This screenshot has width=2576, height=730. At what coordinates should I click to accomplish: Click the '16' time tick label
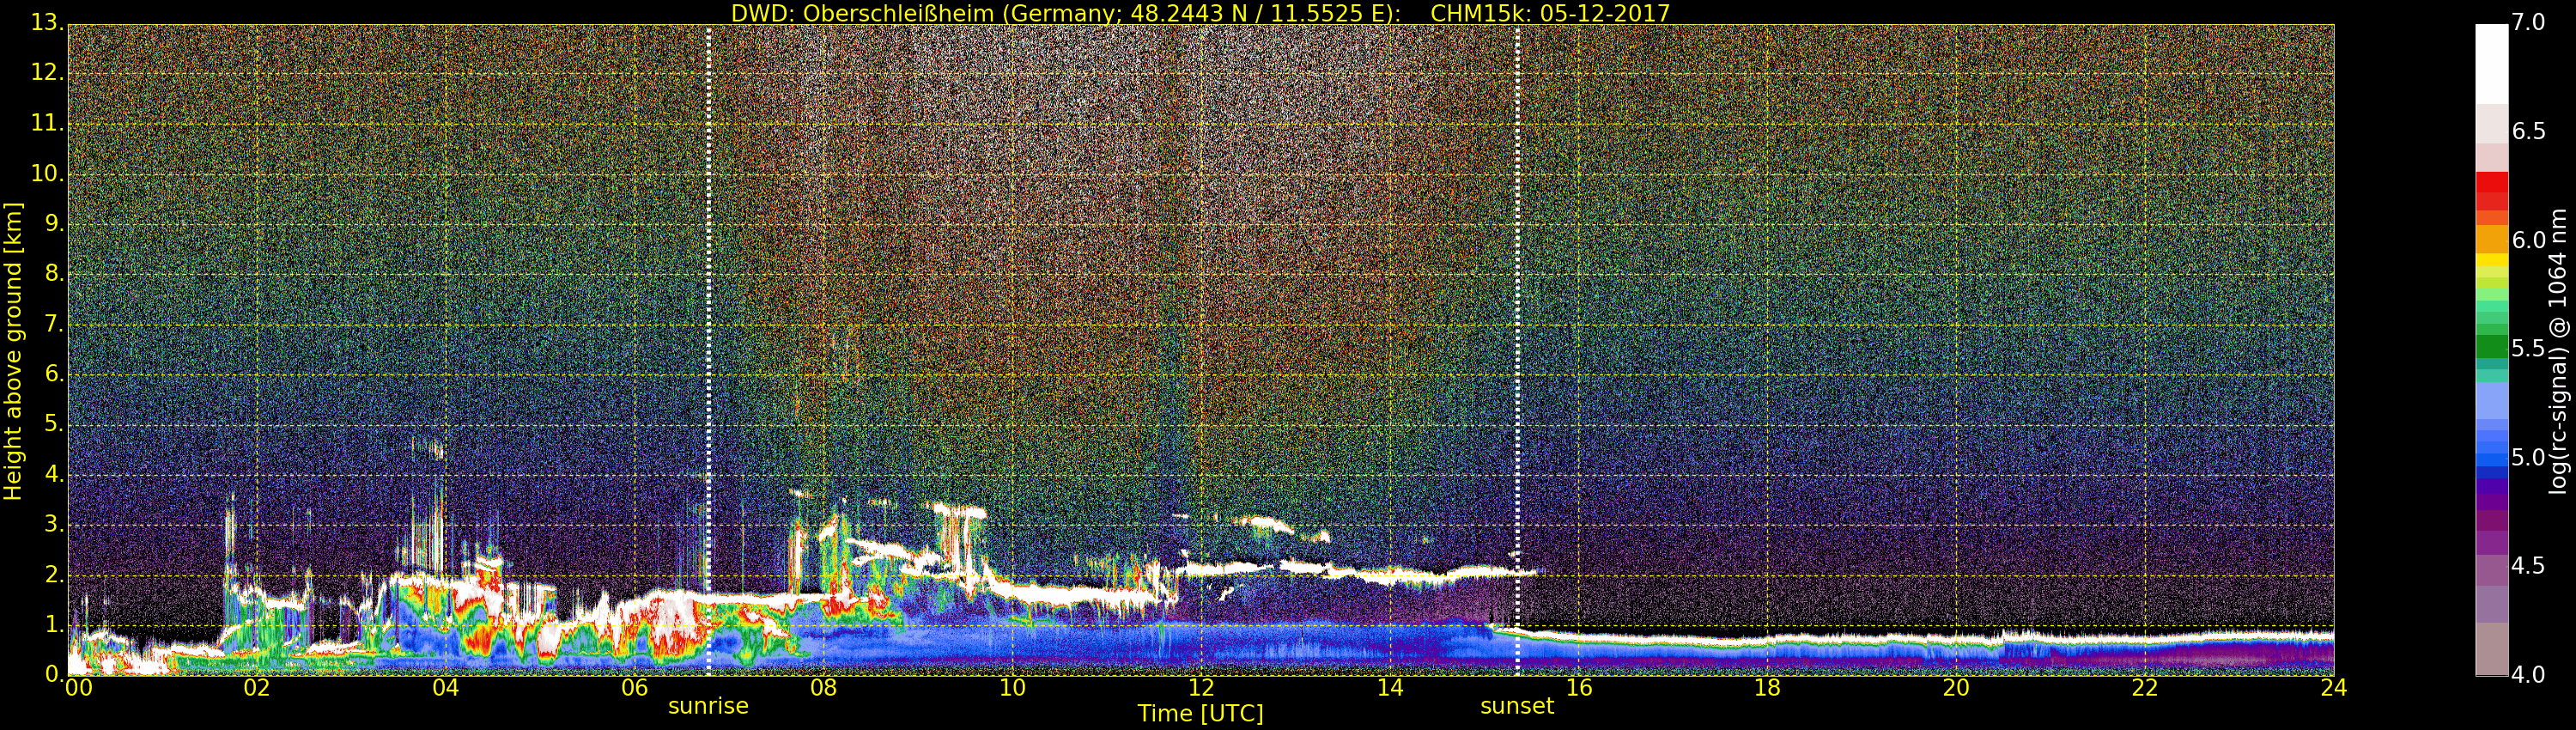coord(1579,688)
